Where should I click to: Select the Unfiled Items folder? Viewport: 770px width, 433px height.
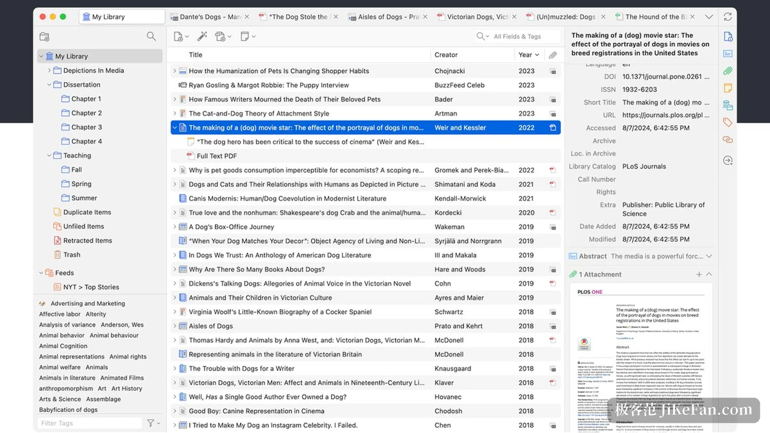[x=83, y=226]
